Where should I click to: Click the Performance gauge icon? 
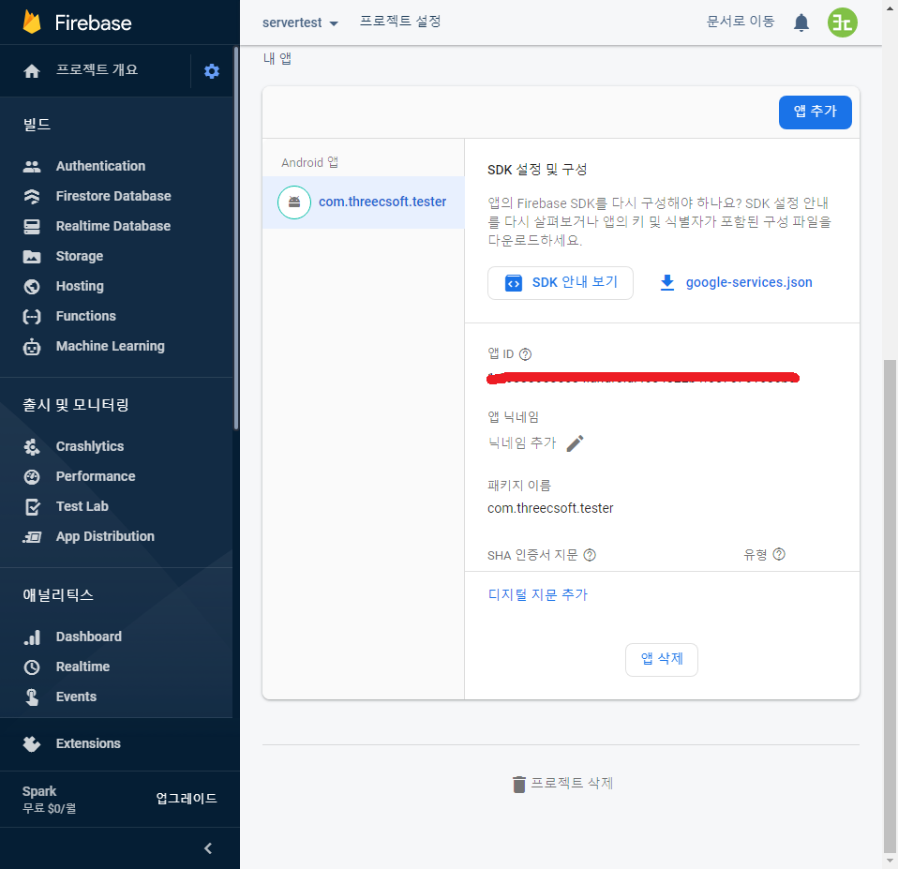[x=32, y=476]
